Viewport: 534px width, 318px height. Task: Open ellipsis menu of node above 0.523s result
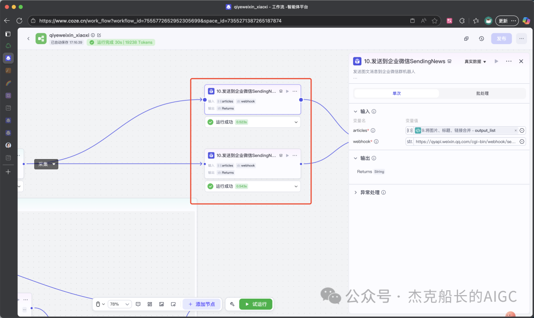coord(295,91)
